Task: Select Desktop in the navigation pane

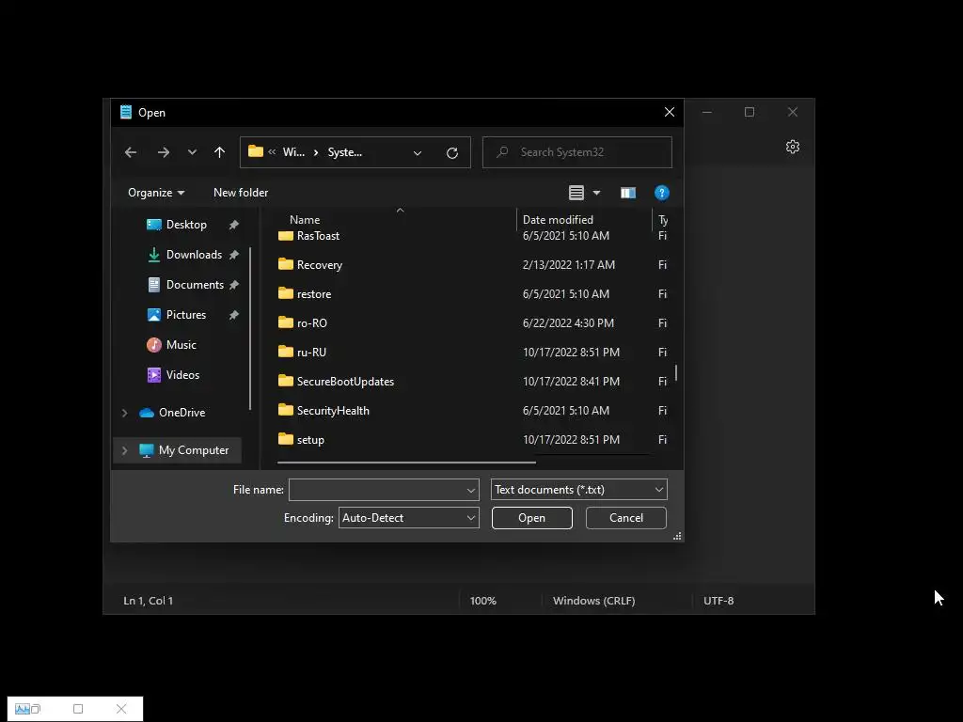Action: (186, 225)
